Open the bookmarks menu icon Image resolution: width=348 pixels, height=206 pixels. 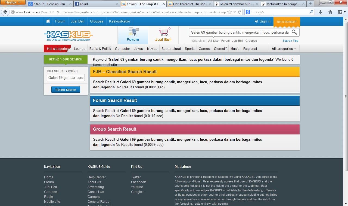tap(341, 12)
